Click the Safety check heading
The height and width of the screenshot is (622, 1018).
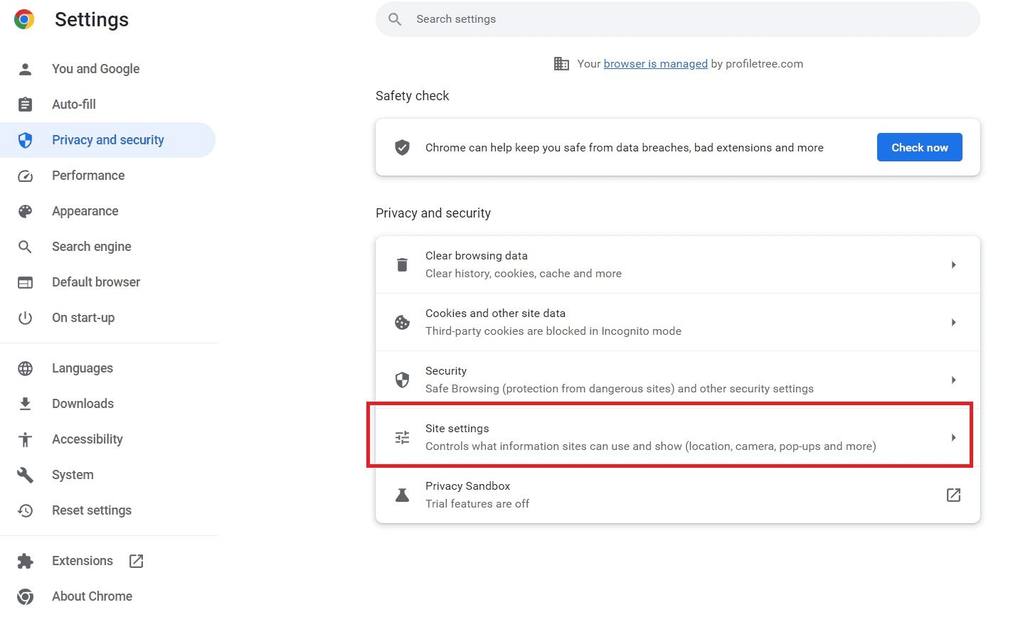[412, 96]
